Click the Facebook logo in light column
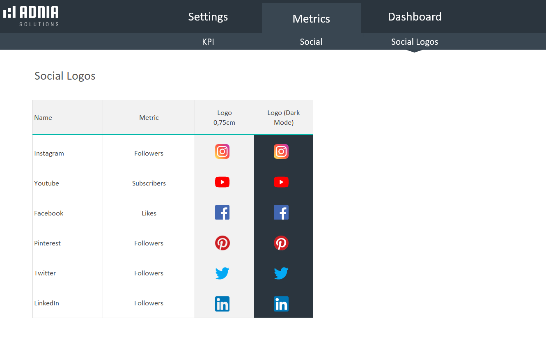Image resolution: width=546 pixels, height=362 pixels. tap(222, 213)
